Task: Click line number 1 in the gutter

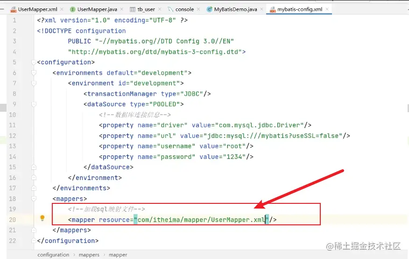Action: click(14, 20)
